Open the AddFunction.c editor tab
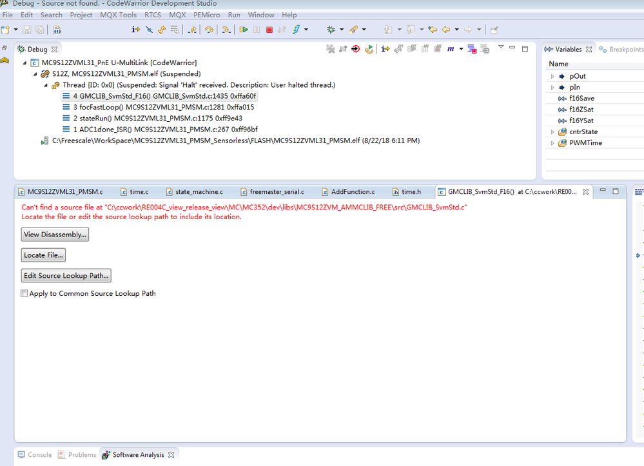This screenshot has width=644, height=466. 348,191
